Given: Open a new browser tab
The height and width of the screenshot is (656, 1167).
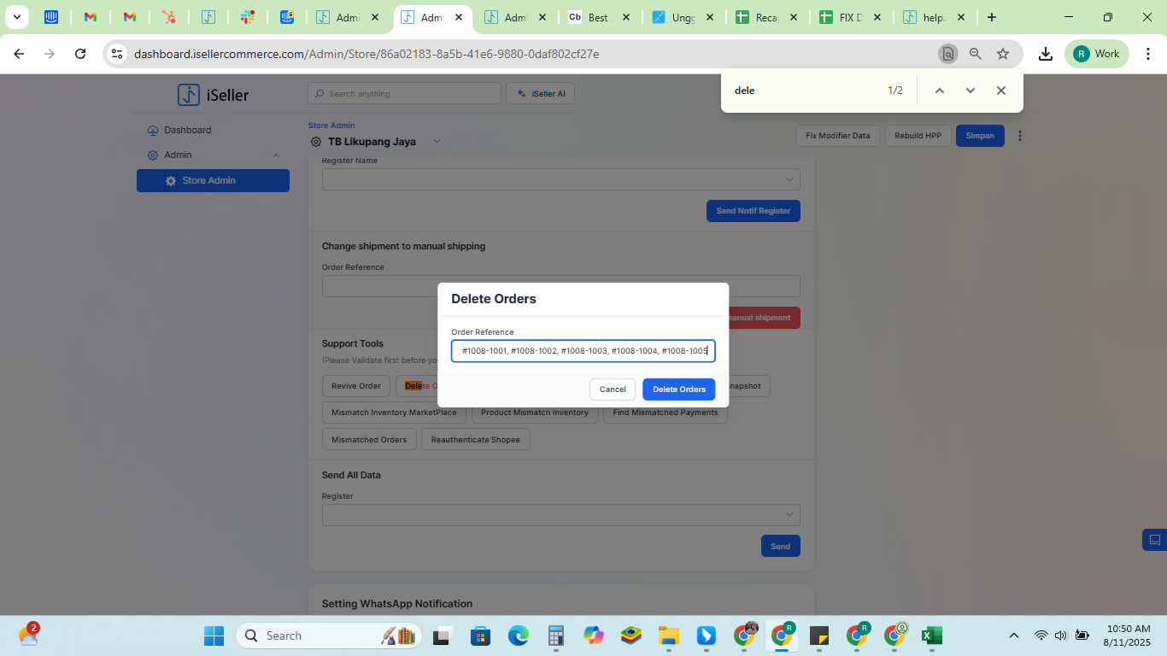Looking at the screenshot, I should (x=991, y=17).
